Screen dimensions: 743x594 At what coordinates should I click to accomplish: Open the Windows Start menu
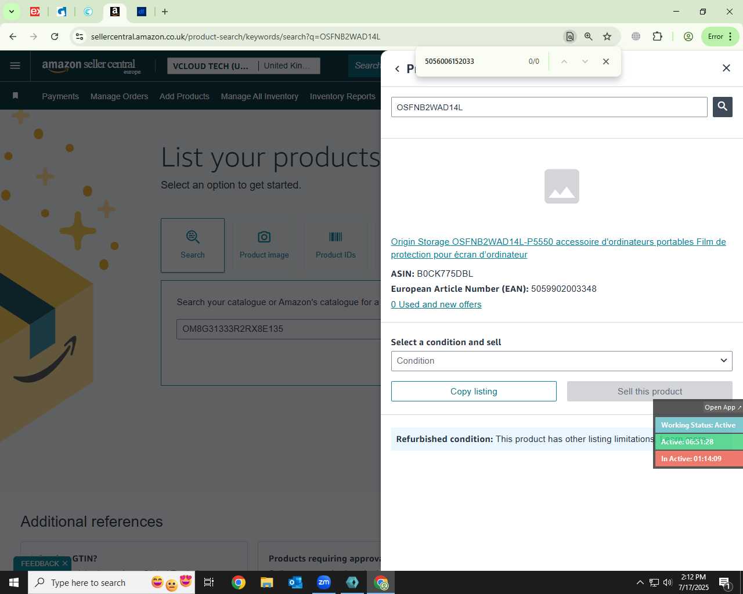pos(14,582)
